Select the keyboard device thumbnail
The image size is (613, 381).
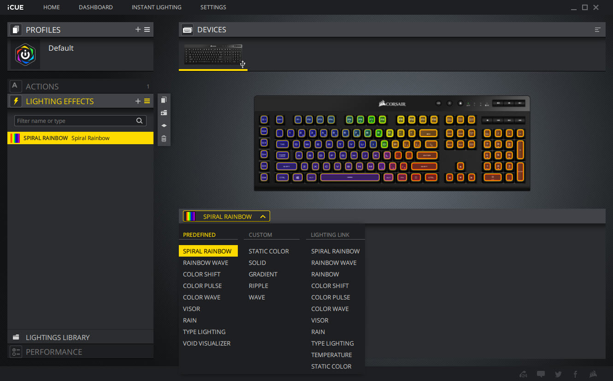click(213, 54)
